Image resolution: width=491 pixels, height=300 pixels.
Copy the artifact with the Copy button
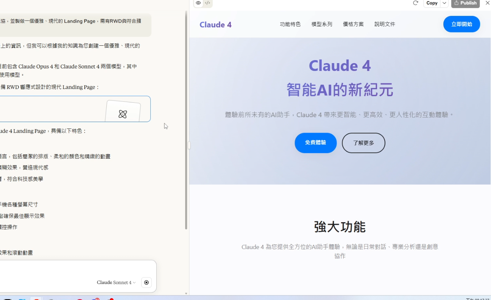point(432,3)
